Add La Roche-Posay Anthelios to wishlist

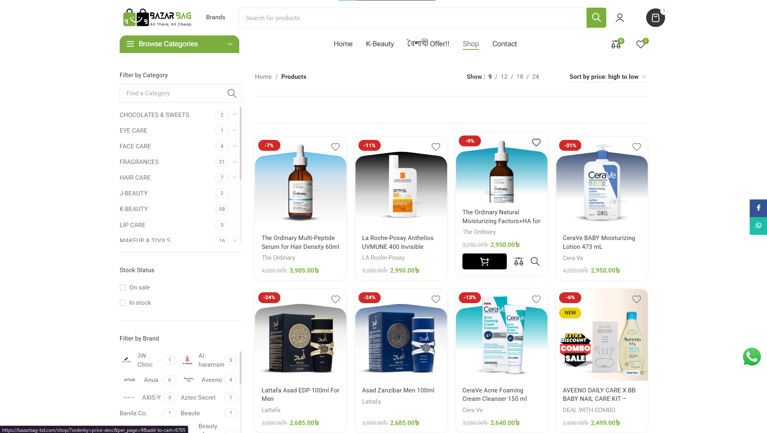point(436,147)
